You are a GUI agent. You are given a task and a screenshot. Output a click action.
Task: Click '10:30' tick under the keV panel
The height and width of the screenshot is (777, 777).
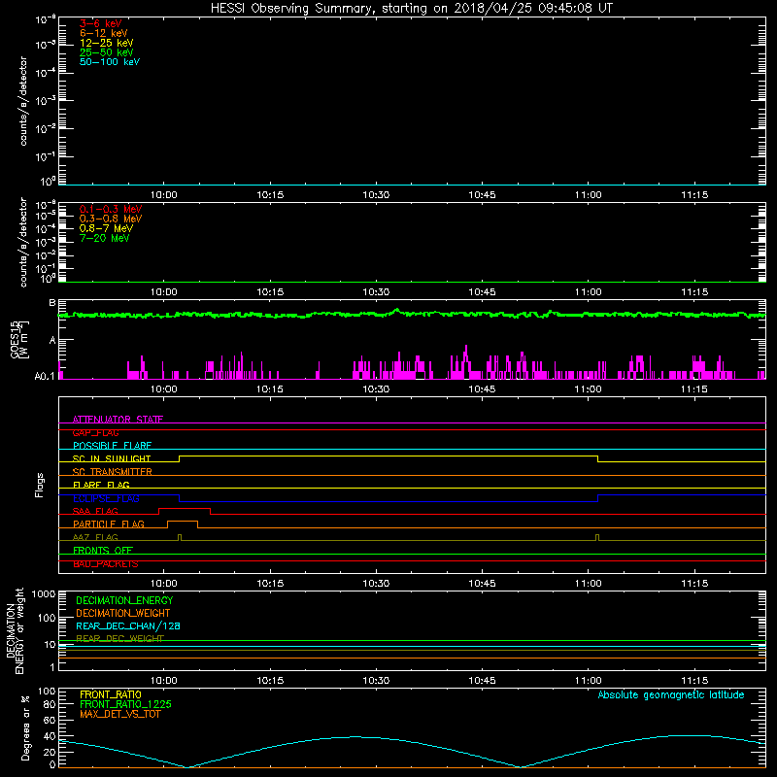(x=376, y=195)
